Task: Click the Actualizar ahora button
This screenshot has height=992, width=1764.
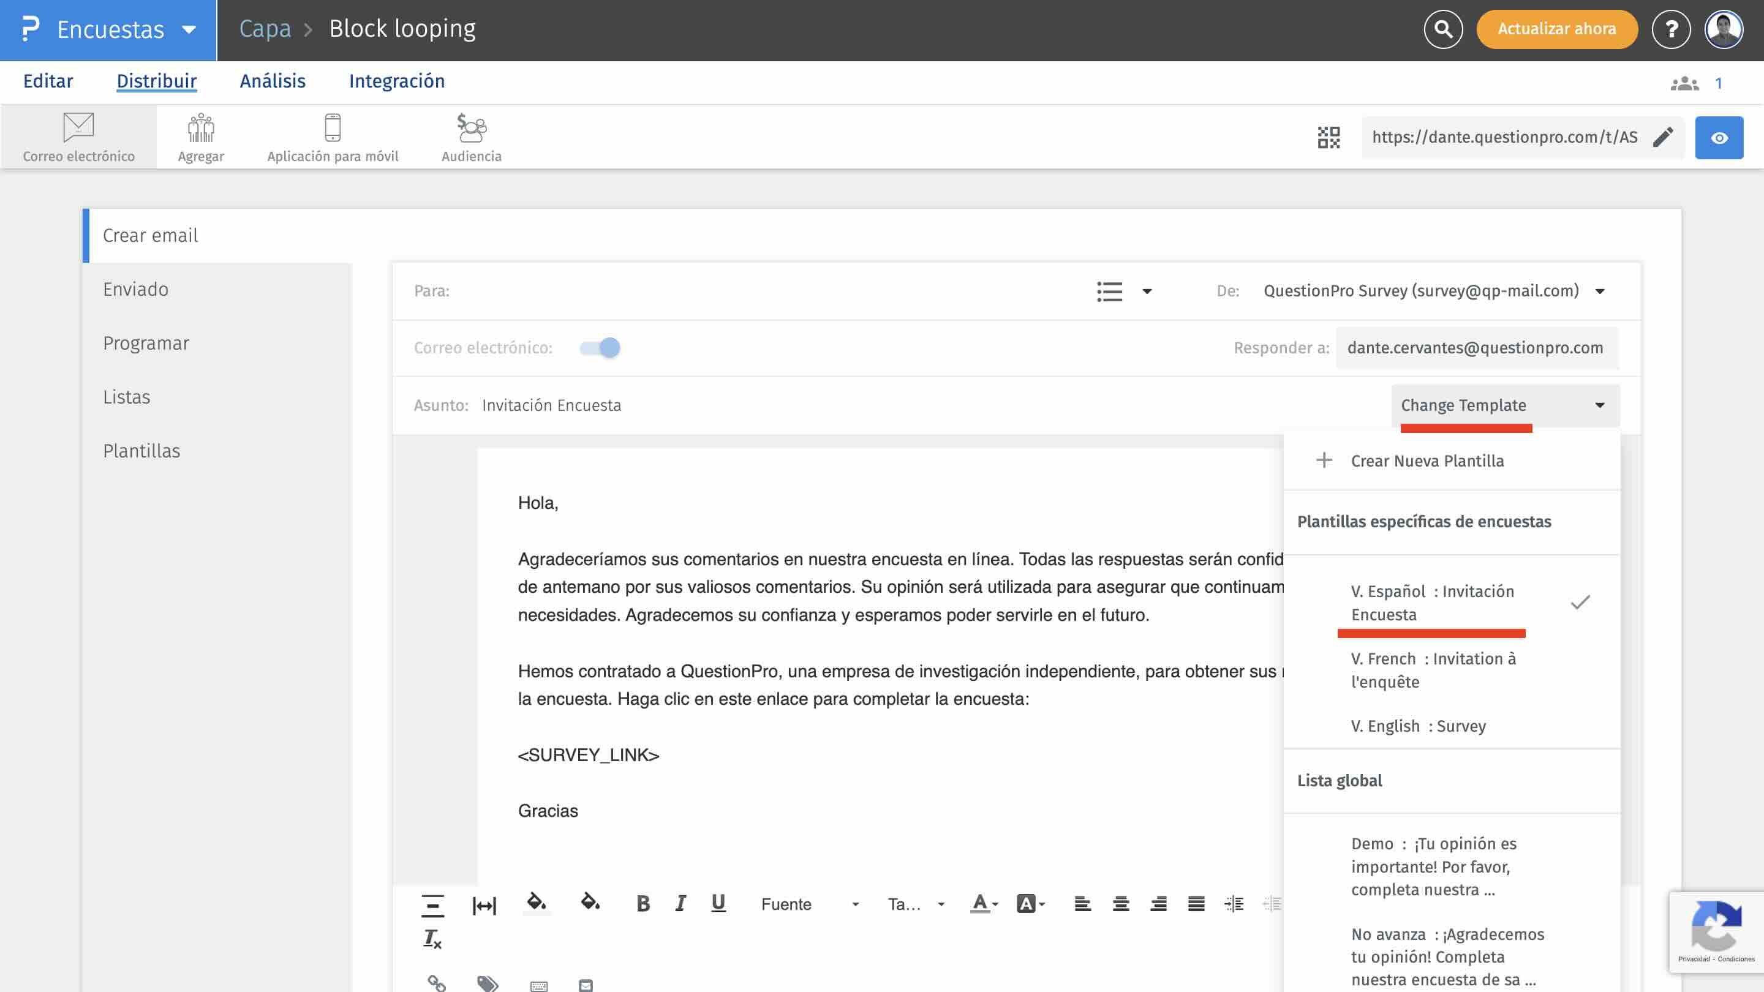Action: 1556,29
